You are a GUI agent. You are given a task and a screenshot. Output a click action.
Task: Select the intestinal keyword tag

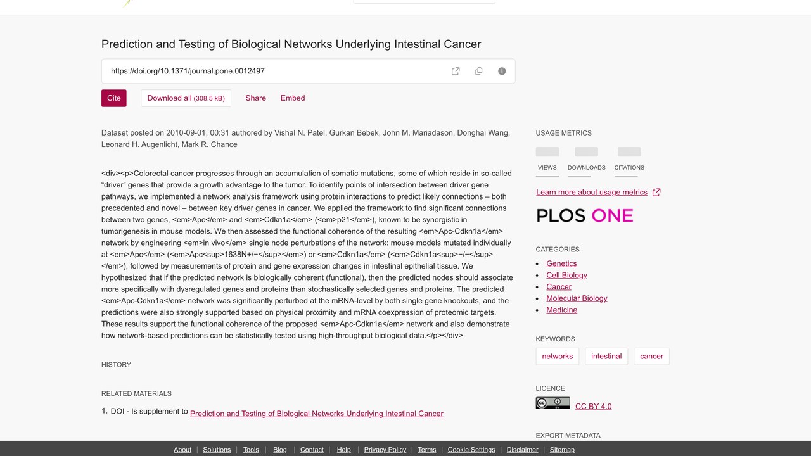[606, 357]
